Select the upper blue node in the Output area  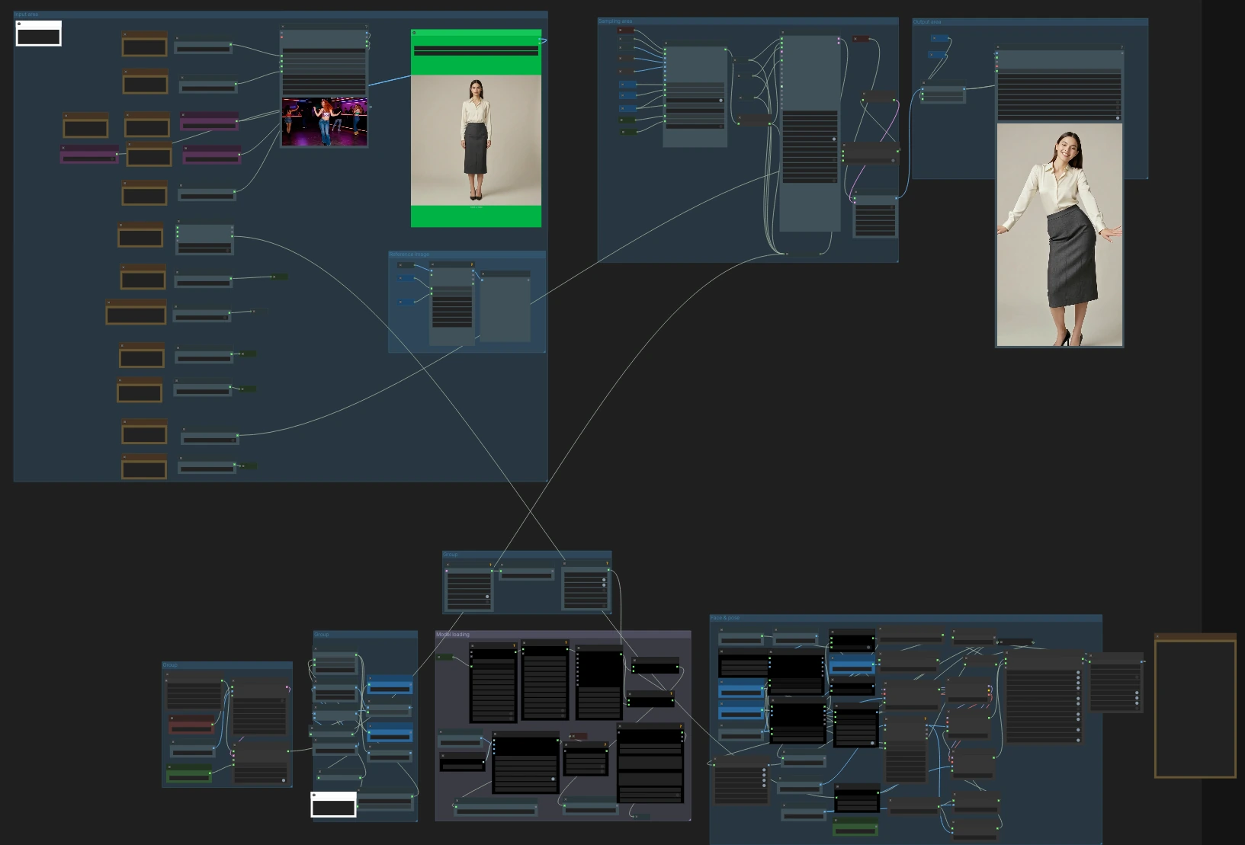(941, 38)
